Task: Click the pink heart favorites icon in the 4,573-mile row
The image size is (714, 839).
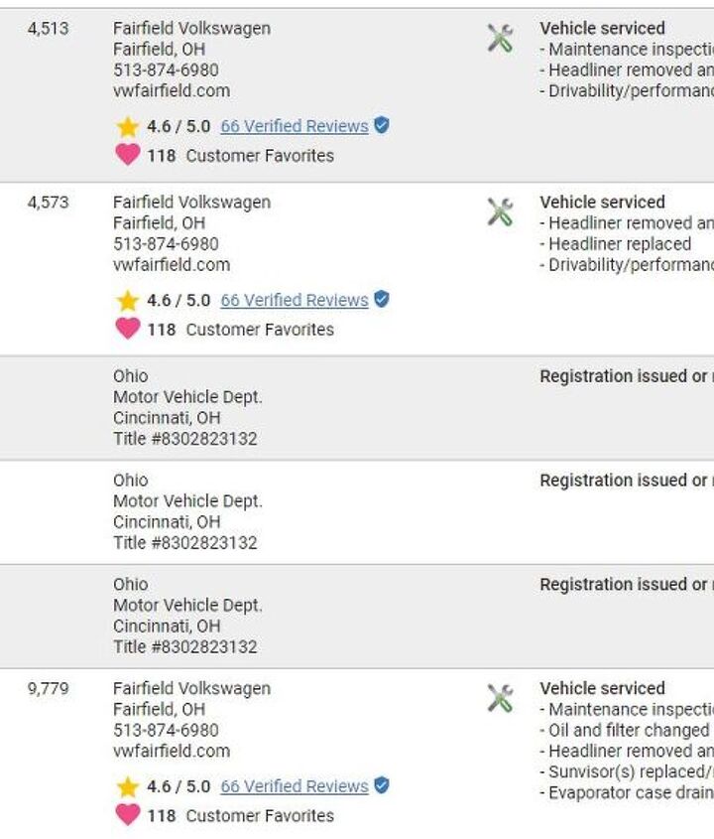Action: (127, 329)
